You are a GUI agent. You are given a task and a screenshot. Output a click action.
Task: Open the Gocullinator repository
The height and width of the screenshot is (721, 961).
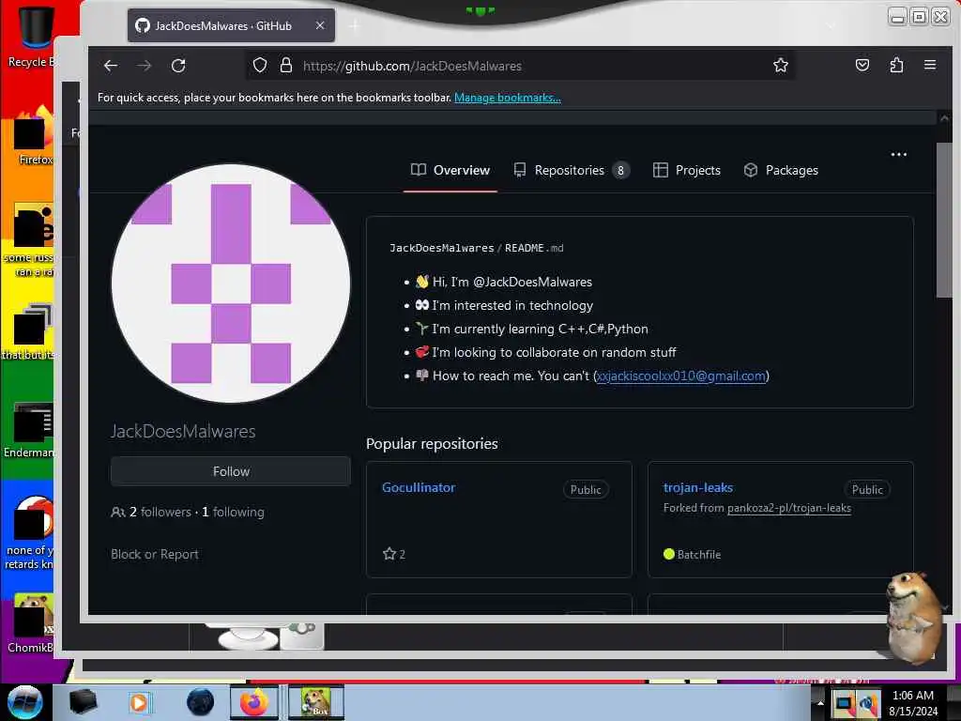[419, 487]
